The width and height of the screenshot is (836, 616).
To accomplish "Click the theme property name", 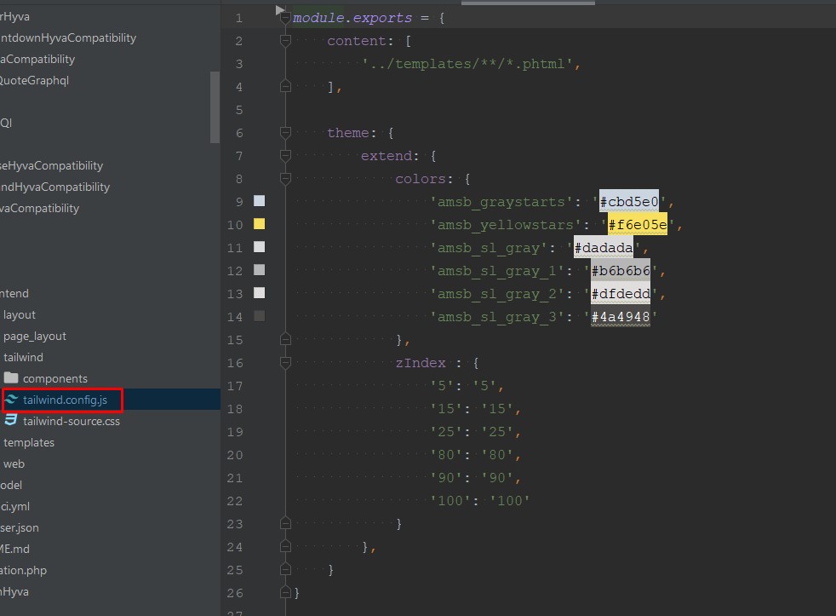I will (348, 133).
